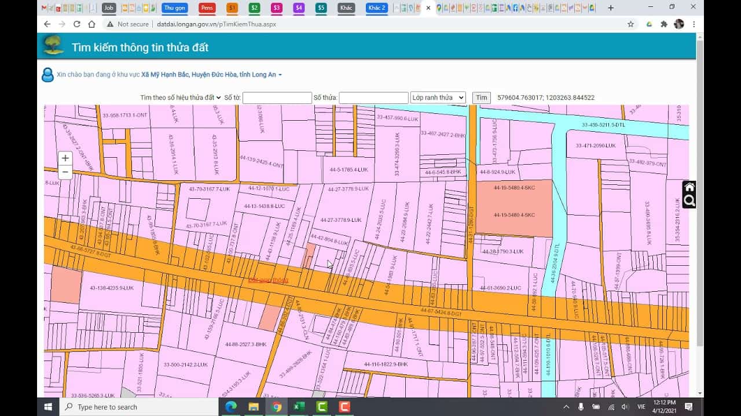This screenshot has height=416, width=741.
Task: Bookmark this page with the star icon
Action: point(630,24)
